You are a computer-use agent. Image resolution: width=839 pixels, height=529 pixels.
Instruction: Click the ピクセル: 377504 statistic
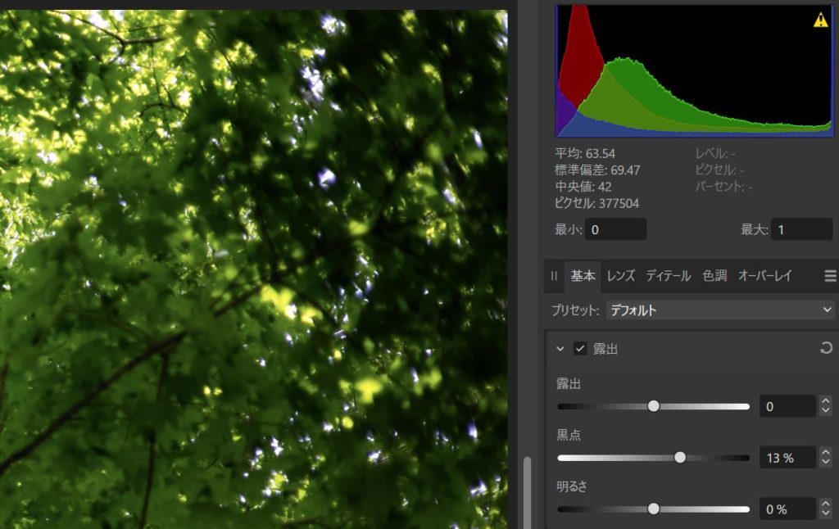tap(596, 203)
